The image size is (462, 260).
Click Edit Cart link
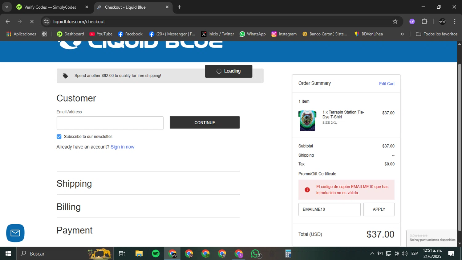click(x=387, y=84)
